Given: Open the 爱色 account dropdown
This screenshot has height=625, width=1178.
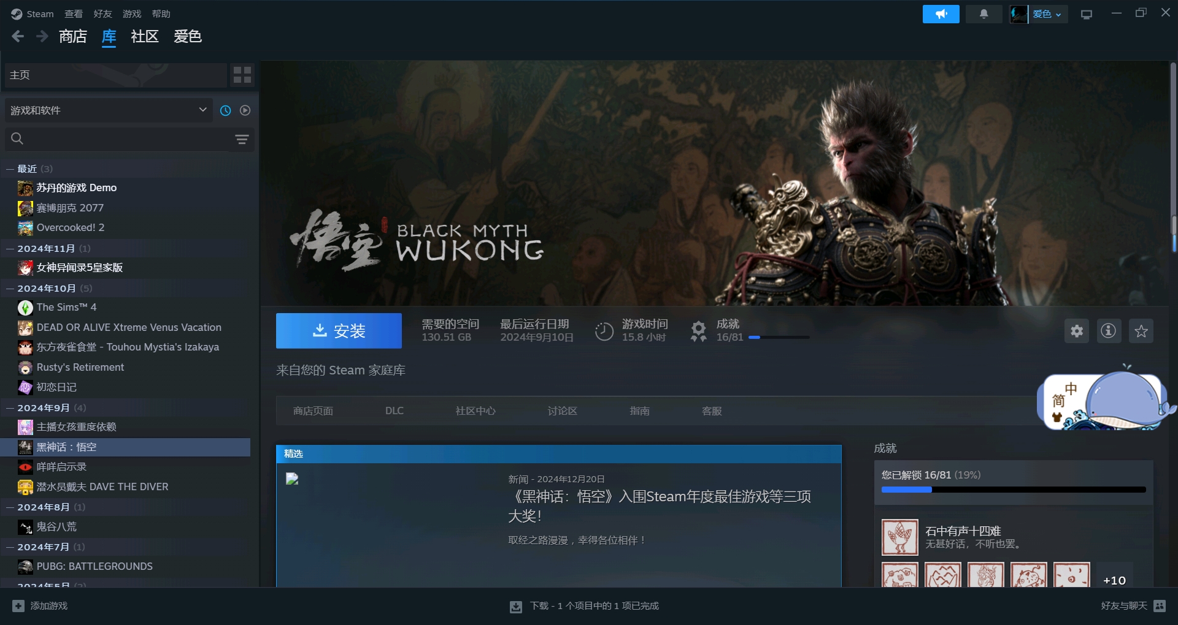Looking at the screenshot, I should pos(1039,13).
